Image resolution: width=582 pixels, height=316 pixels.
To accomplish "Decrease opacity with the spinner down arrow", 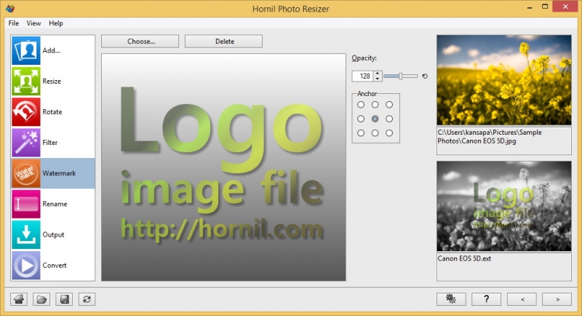I will (378, 79).
